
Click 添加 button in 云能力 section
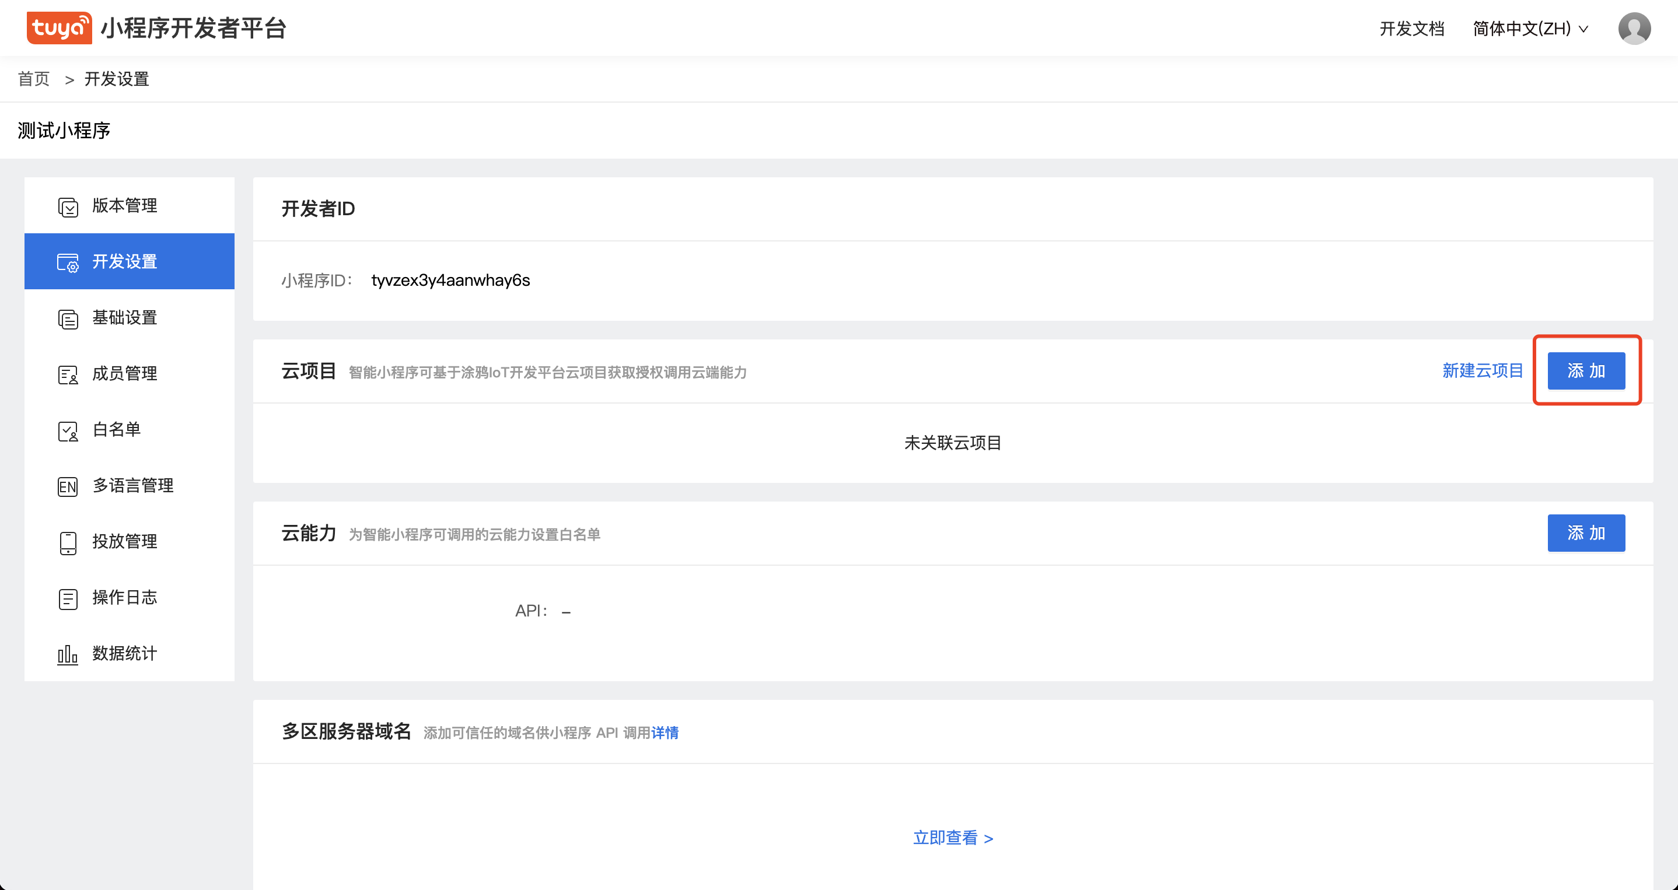tap(1585, 532)
